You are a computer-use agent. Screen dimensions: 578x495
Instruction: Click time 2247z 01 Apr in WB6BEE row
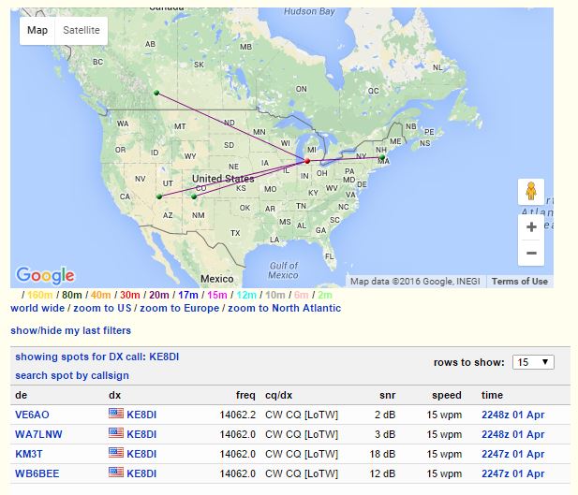click(512, 473)
